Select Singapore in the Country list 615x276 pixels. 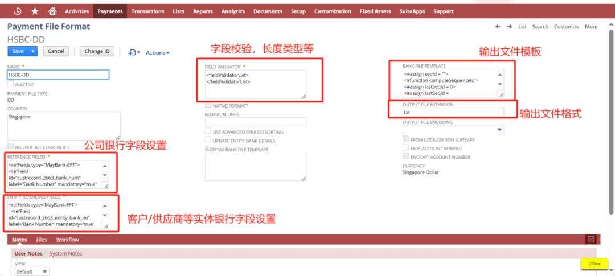[x=20, y=117]
